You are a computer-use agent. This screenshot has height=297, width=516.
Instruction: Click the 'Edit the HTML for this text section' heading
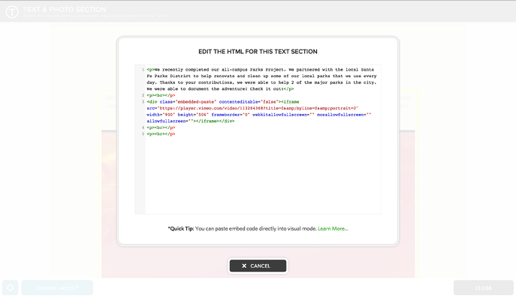pyautogui.click(x=258, y=52)
